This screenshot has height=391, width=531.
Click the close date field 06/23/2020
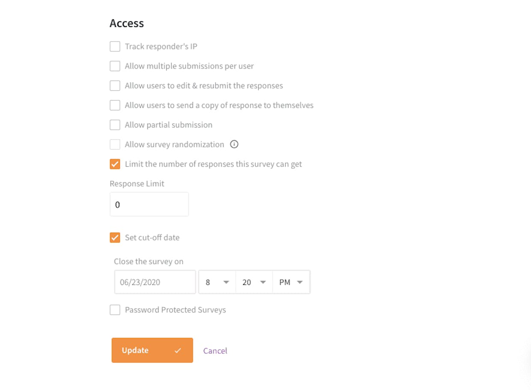(x=155, y=282)
